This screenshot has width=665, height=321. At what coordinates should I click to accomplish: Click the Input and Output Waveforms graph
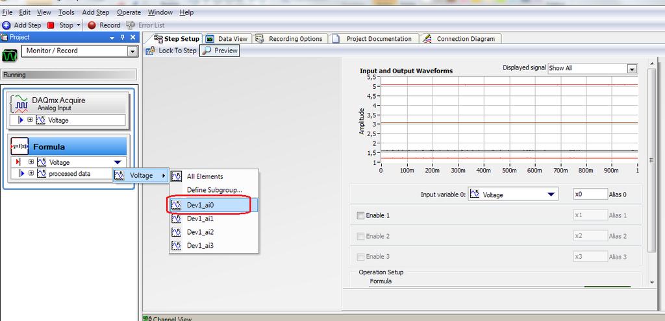point(509,119)
